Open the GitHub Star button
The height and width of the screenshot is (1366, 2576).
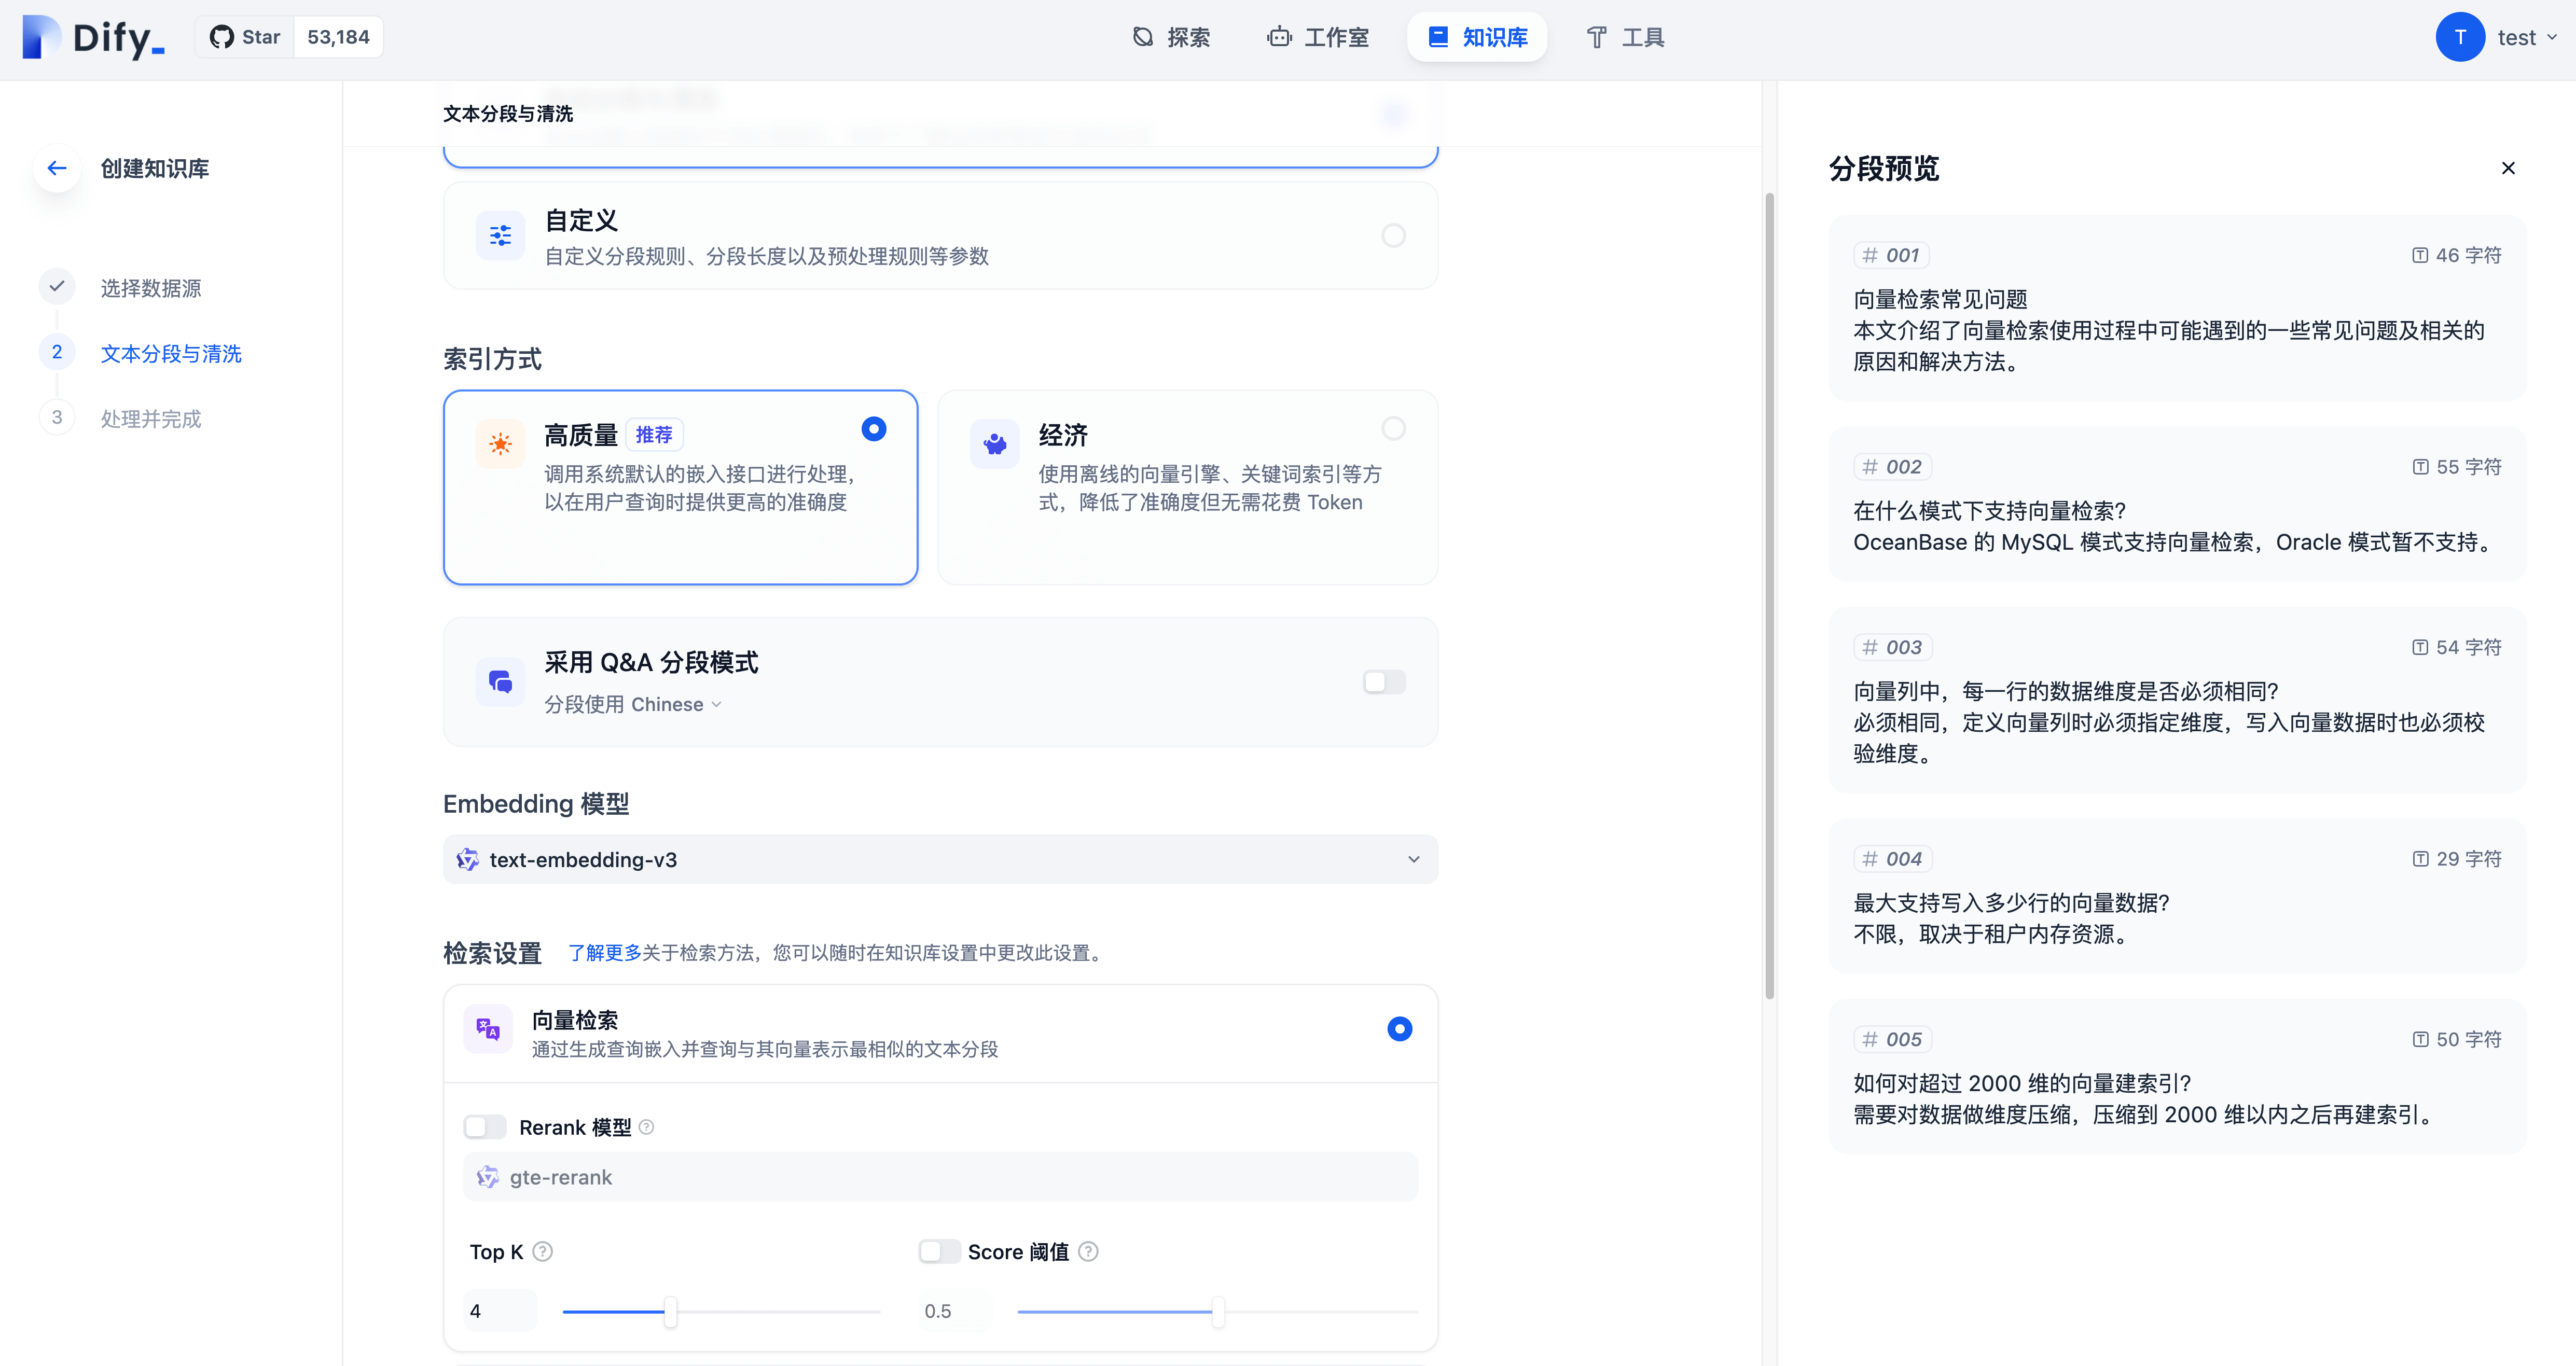244,37
